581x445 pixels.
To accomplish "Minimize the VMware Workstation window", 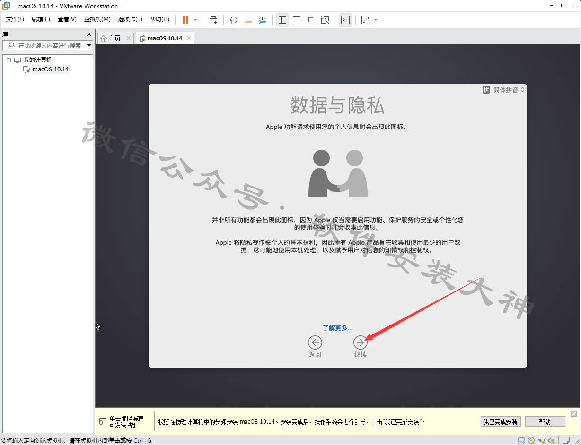I will (x=551, y=6).
